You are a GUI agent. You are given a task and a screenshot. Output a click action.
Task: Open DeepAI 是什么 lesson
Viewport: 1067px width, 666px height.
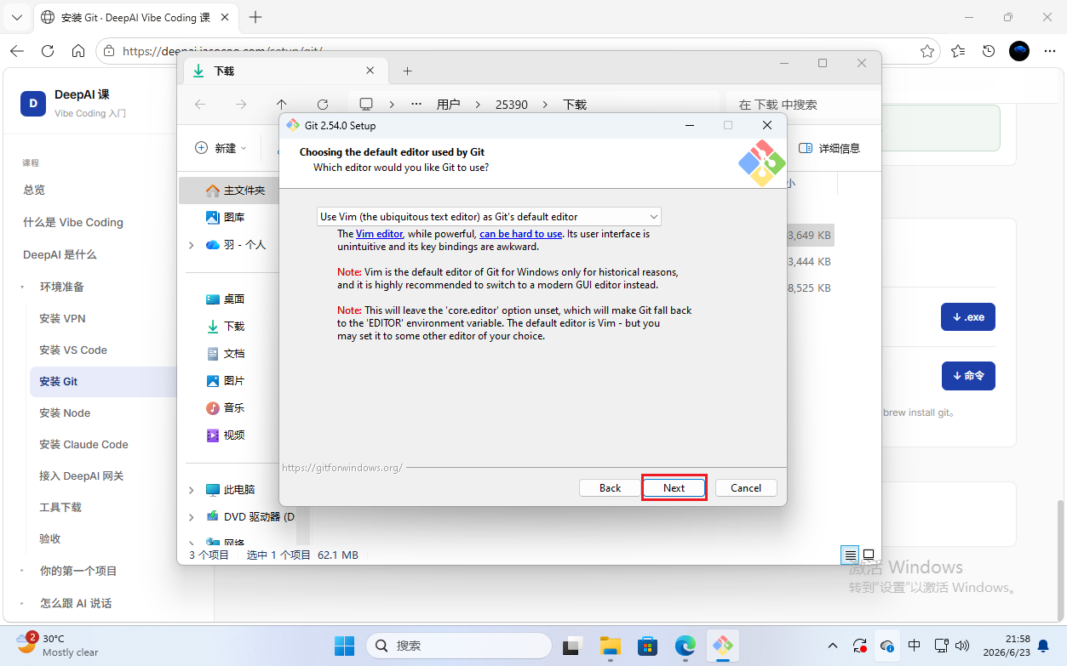tap(60, 254)
